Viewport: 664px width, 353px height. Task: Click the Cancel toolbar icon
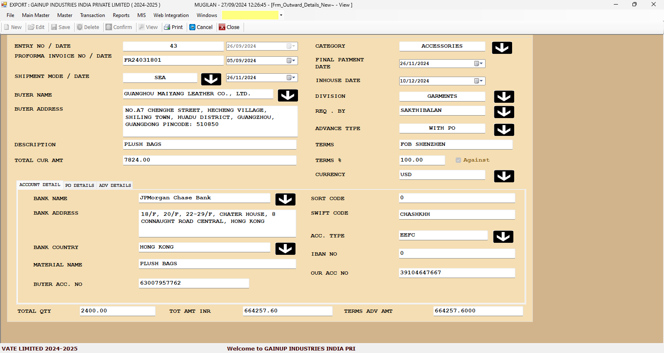[193, 27]
